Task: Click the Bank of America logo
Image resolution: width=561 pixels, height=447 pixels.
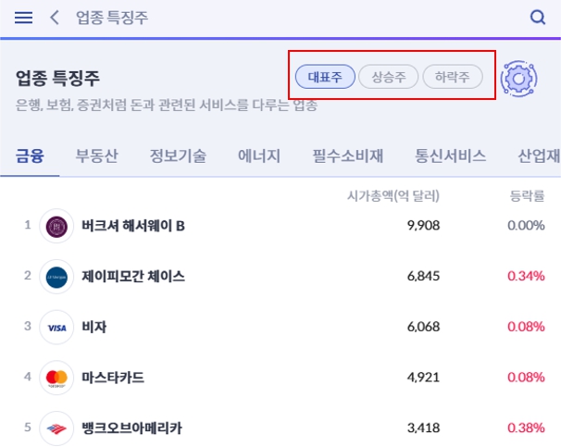Action: (x=56, y=428)
